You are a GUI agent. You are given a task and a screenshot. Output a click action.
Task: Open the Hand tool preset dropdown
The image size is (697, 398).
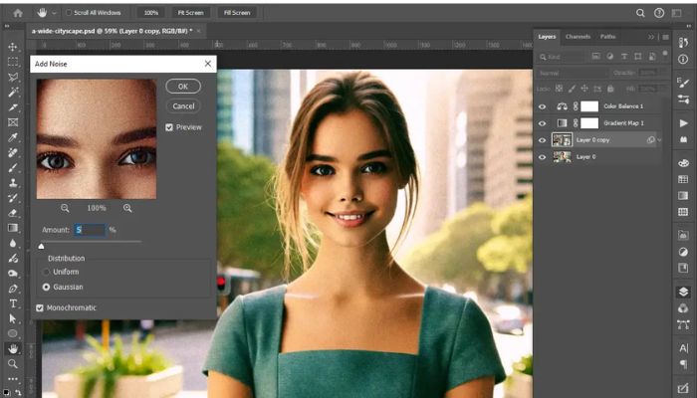click(x=54, y=13)
